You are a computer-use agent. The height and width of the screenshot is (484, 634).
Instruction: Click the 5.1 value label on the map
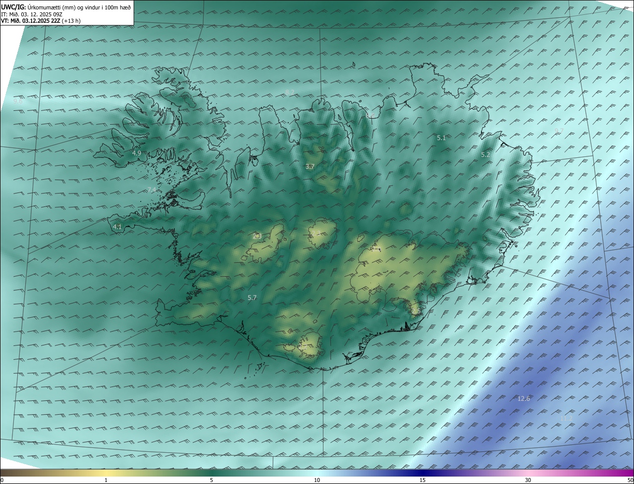click(441, 138)
